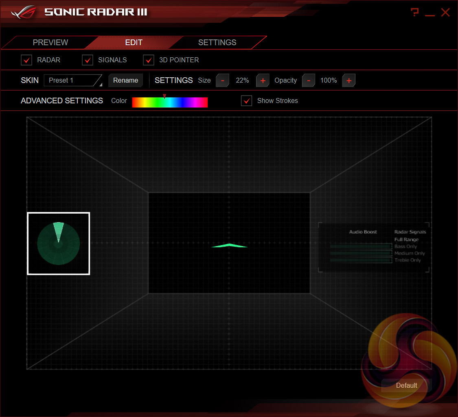Screen dimensions: 458x417
Task: Click the red color marker above spectrum
Action: pyautogui.click(x=164, y=96)
